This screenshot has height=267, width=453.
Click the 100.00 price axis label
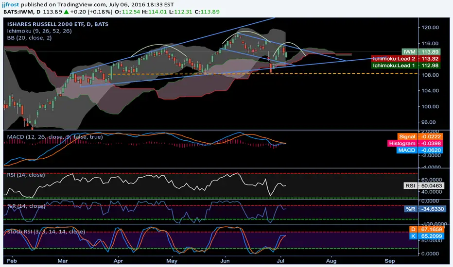pyautogui.click(x=430, y=106)
